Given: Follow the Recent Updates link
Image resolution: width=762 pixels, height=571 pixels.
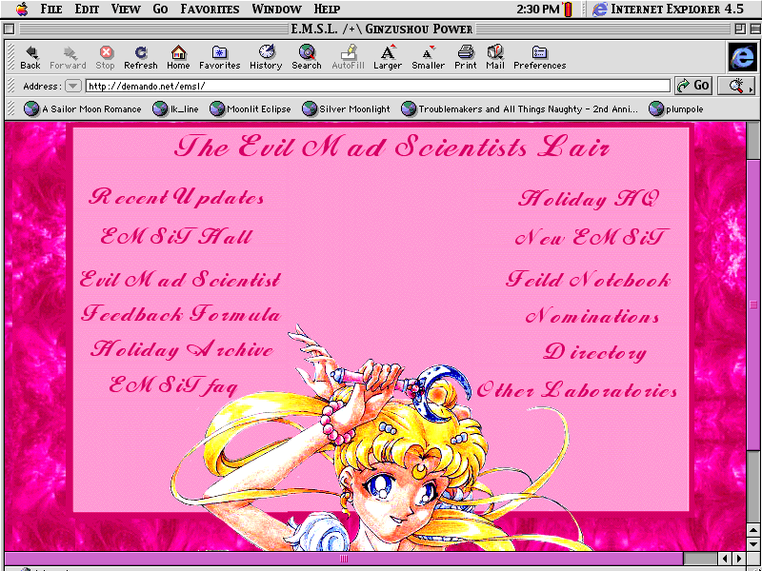Looking at the screenshot, I should [x=176, y=198].
